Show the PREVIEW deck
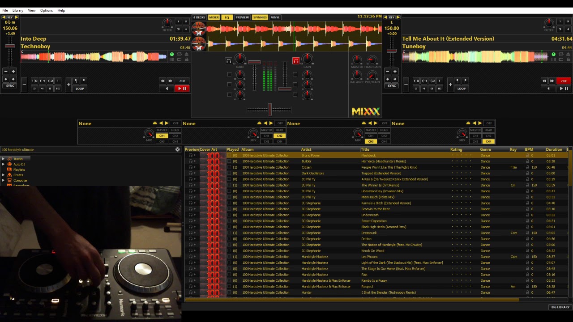 click(242, 17)
